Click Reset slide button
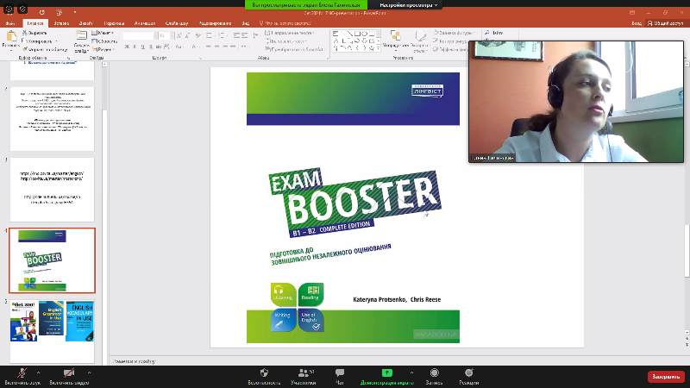Screen dimensions: 690x388 (x=104, y=41)
